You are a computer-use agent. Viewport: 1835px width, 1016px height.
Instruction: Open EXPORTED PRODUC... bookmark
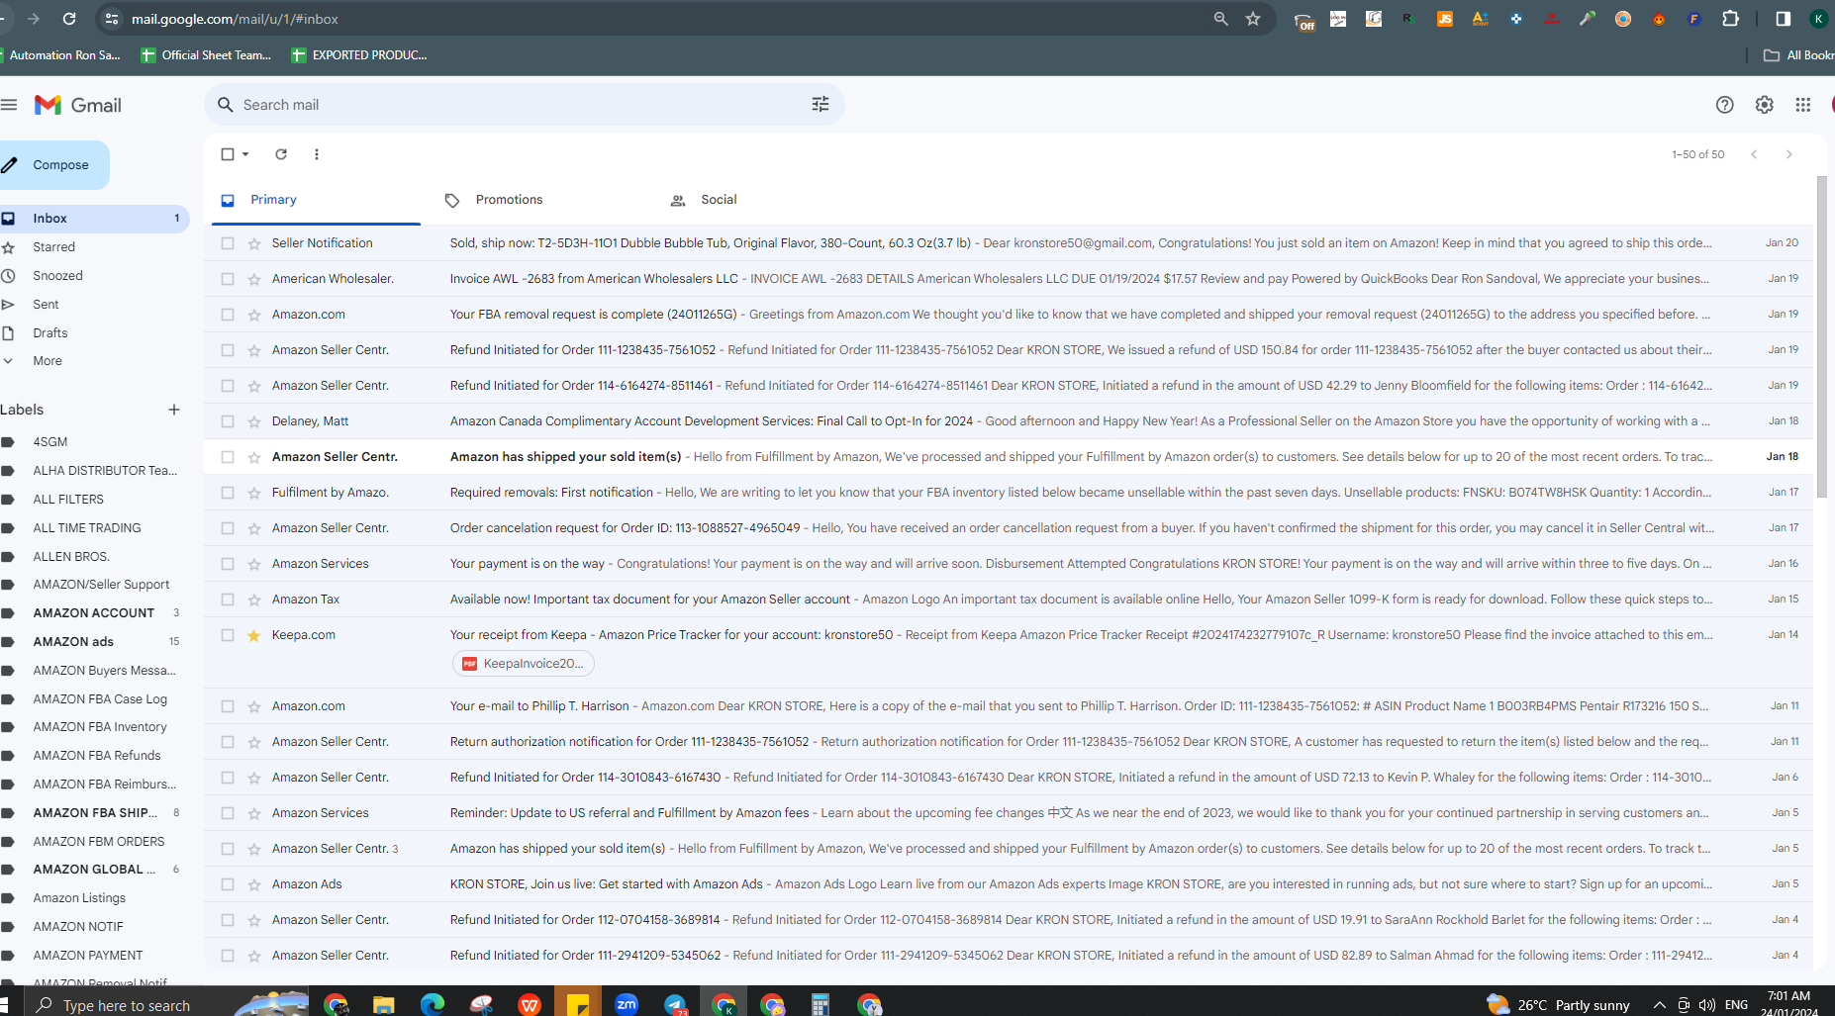[360, 55]
